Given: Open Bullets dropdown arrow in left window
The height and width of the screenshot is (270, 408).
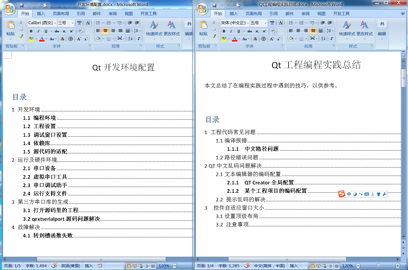Looking at the screenshot, I should 103,23.
